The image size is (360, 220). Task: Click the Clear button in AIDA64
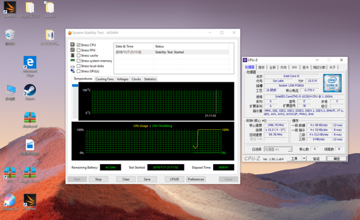(126, 179)
